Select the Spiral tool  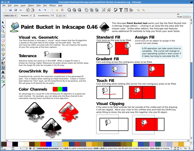[3, 49]
